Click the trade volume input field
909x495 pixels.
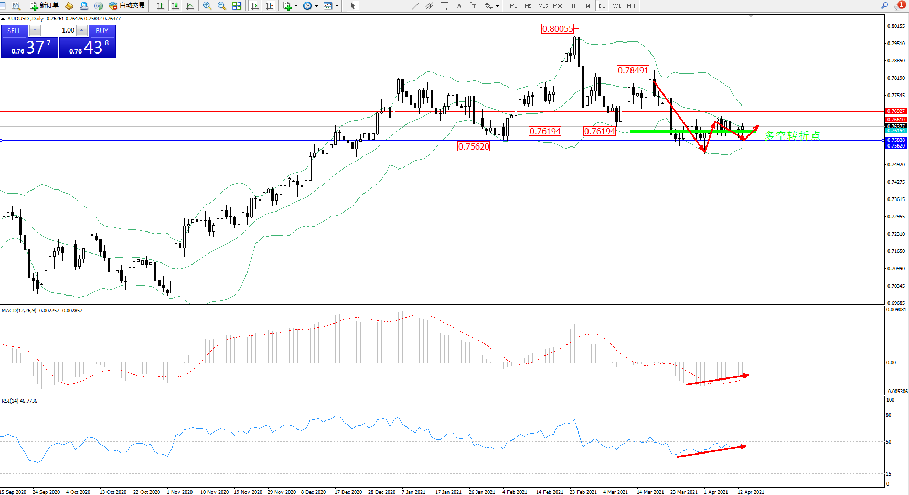pyautogui.click(x=59, y=30)
